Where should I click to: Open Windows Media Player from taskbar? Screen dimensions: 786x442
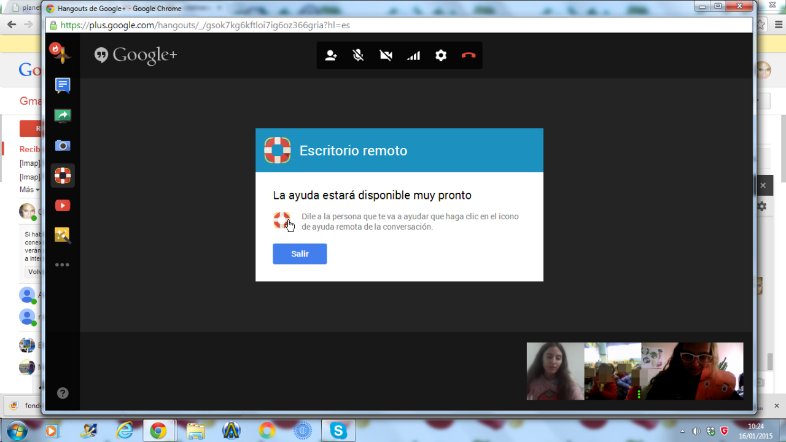point(52,431)
